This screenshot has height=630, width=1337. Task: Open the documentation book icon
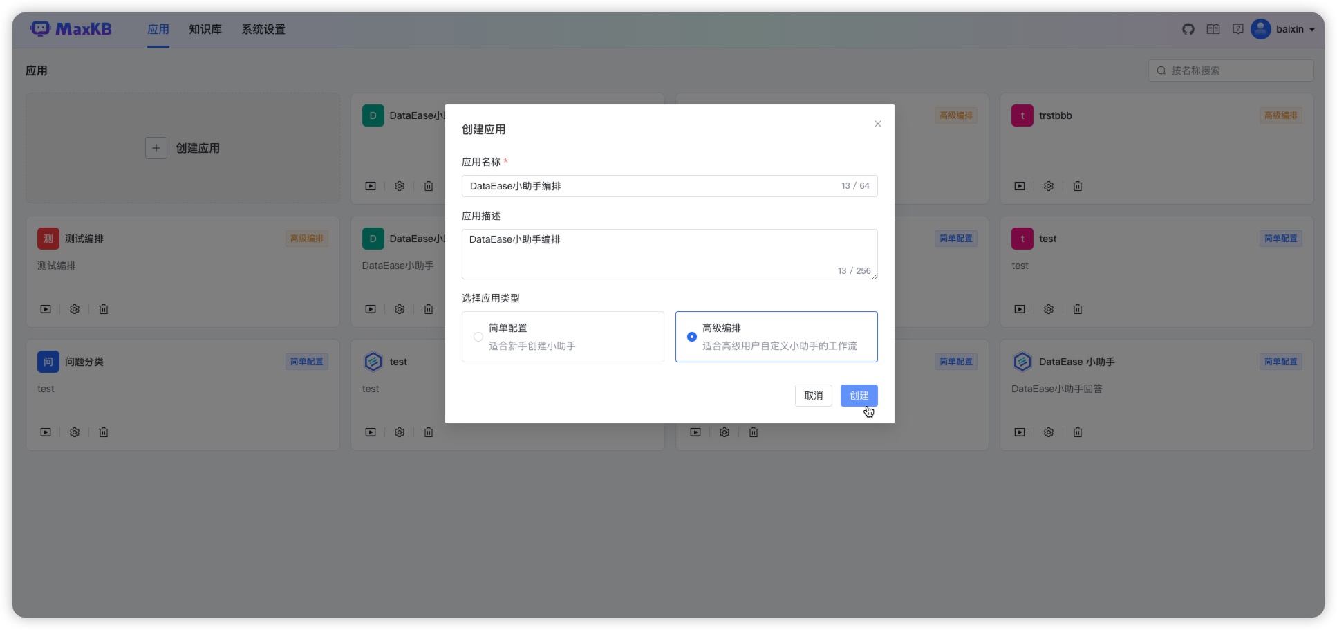coord(1213,29)
